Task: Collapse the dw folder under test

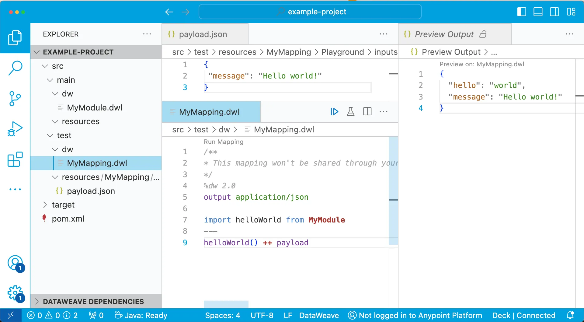Action: click(96, 149)
